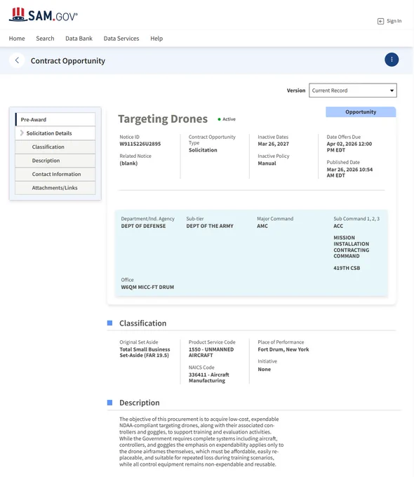Open Data Bank menu item
Screen dimensions: 414x477
click(79, 39)
